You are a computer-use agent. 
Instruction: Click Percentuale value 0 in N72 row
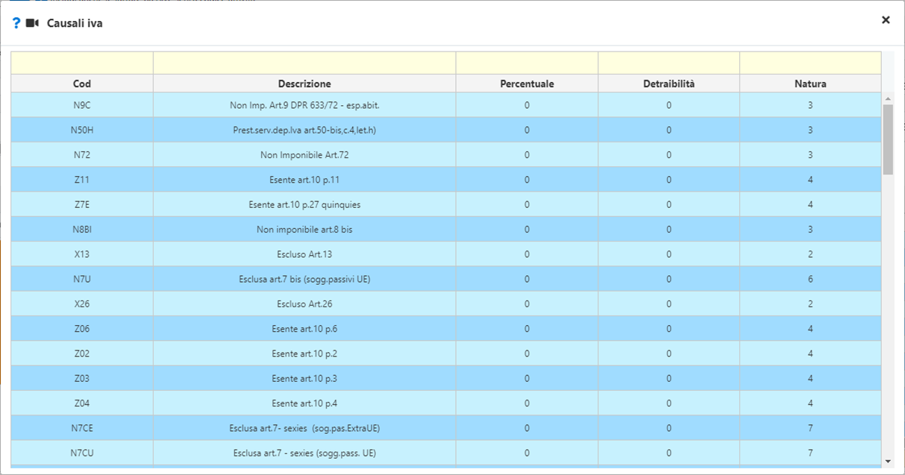click(527, 155)
